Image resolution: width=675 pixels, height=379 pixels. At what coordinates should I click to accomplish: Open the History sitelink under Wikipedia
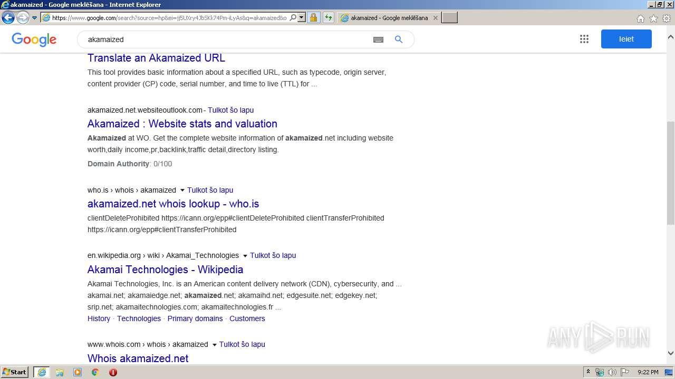99,318
